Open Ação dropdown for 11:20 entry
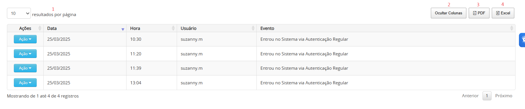Image resolution: width=525 pixels, height=109 pixels. tap(25, 54)
